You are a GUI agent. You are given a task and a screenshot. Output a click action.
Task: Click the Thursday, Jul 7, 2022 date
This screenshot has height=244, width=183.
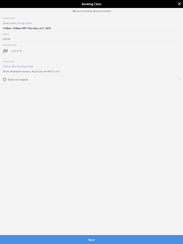point(39,28)
